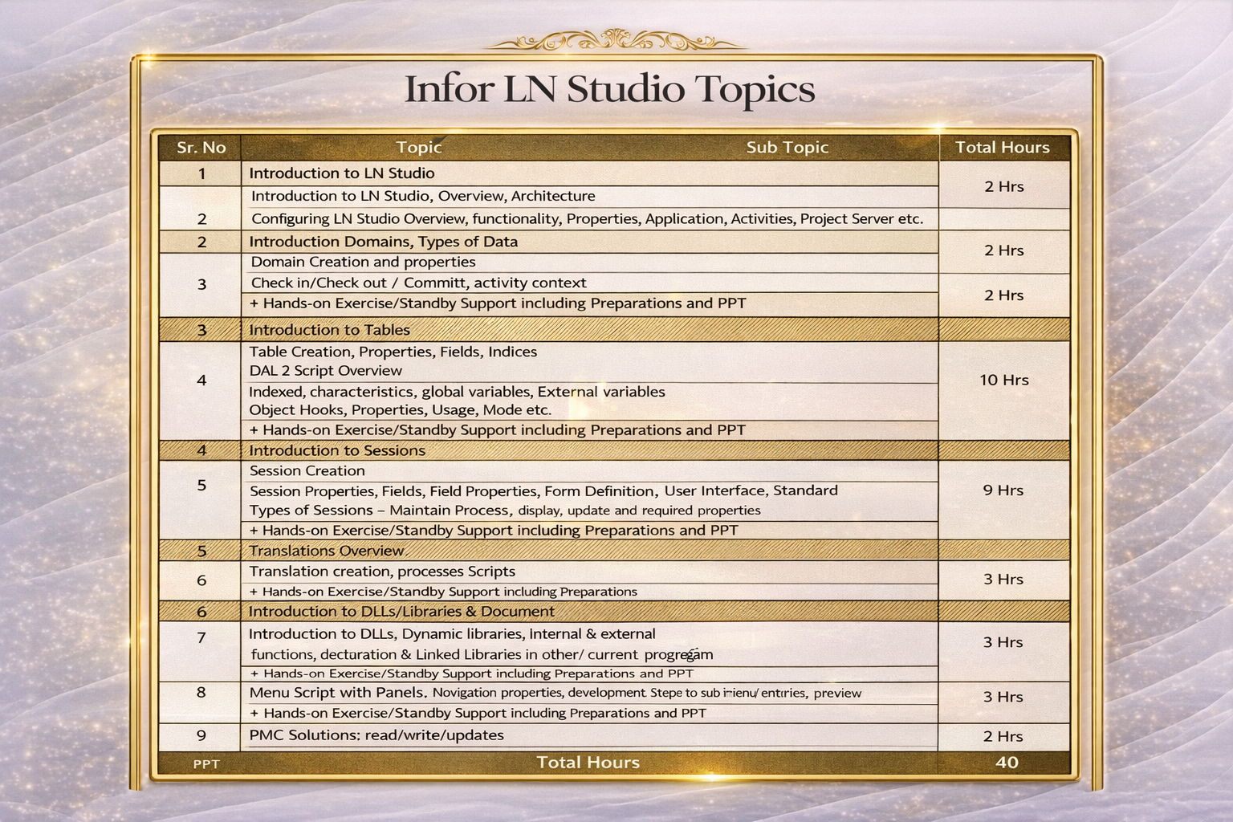This screenshot has width=1233, height=822.
Task: Select the Introduction to Tables topic row
Action: click(329, 330)
